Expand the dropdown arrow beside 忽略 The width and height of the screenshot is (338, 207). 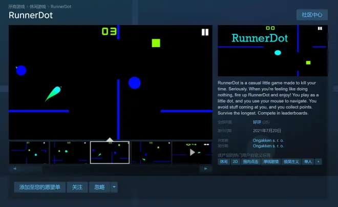[x=114, y=187]
